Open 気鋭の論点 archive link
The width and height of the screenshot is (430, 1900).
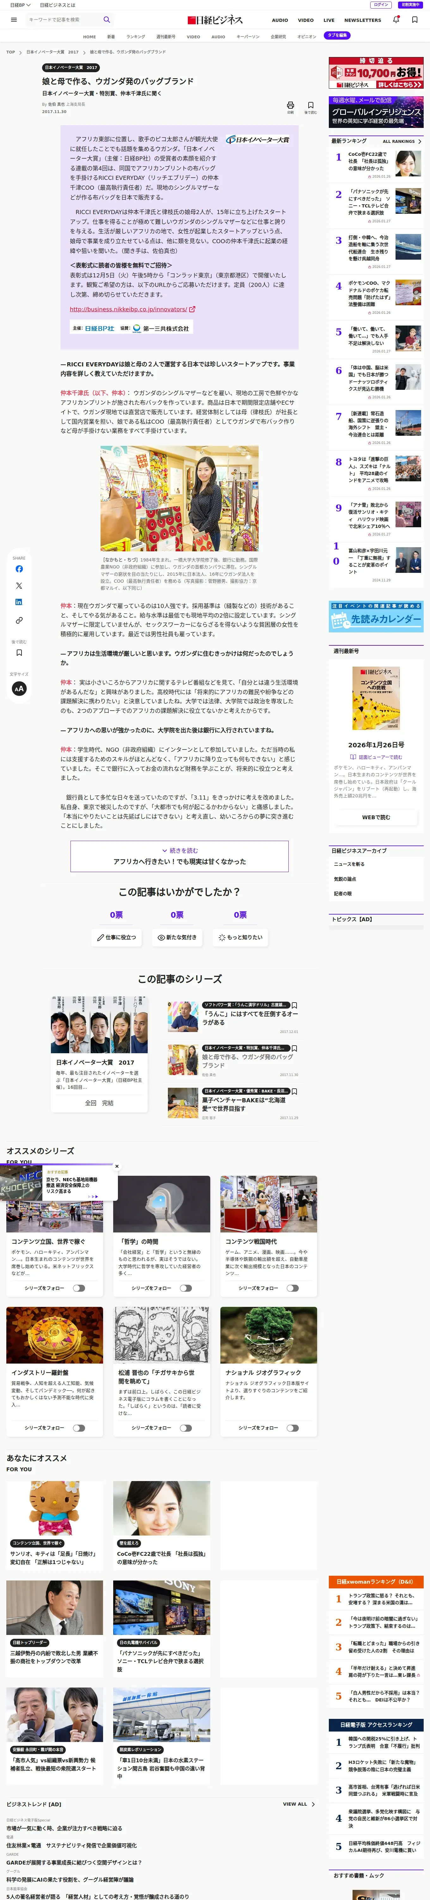345,879
